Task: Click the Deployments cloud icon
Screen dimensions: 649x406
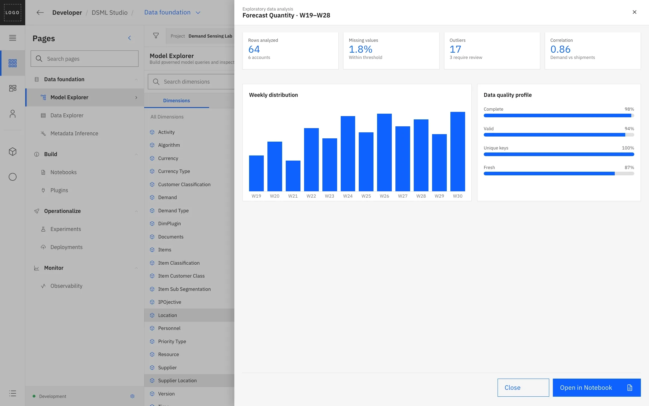Action: pos(43,247)
